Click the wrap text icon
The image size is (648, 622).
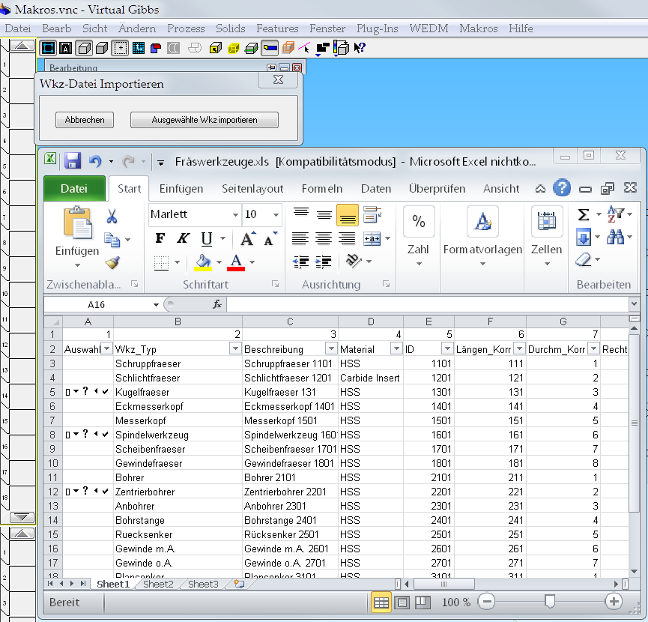pyautogui.click(x=372, y=214)
